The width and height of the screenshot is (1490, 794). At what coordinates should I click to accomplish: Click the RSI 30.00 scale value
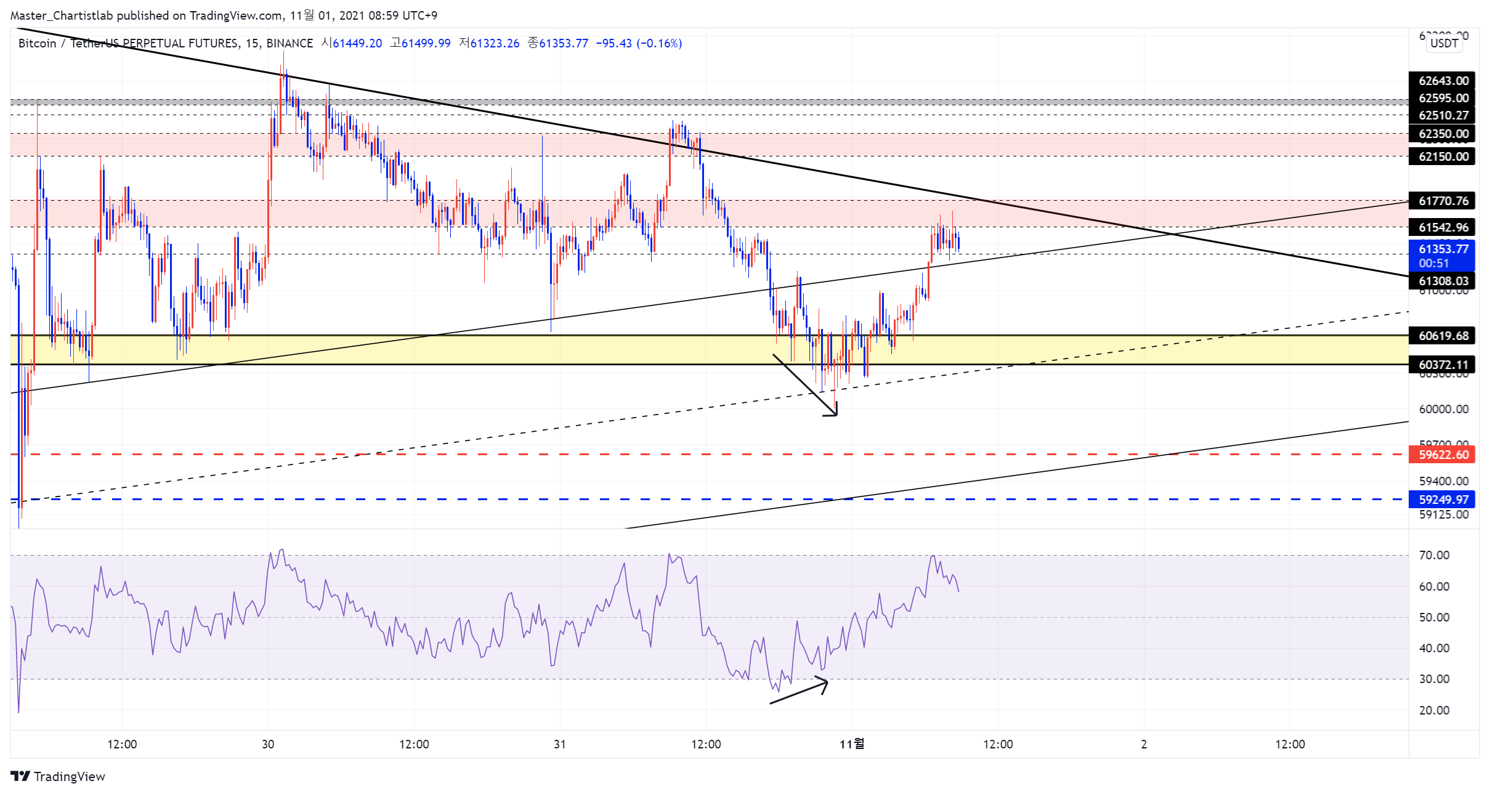click(x=1434, y=679)
